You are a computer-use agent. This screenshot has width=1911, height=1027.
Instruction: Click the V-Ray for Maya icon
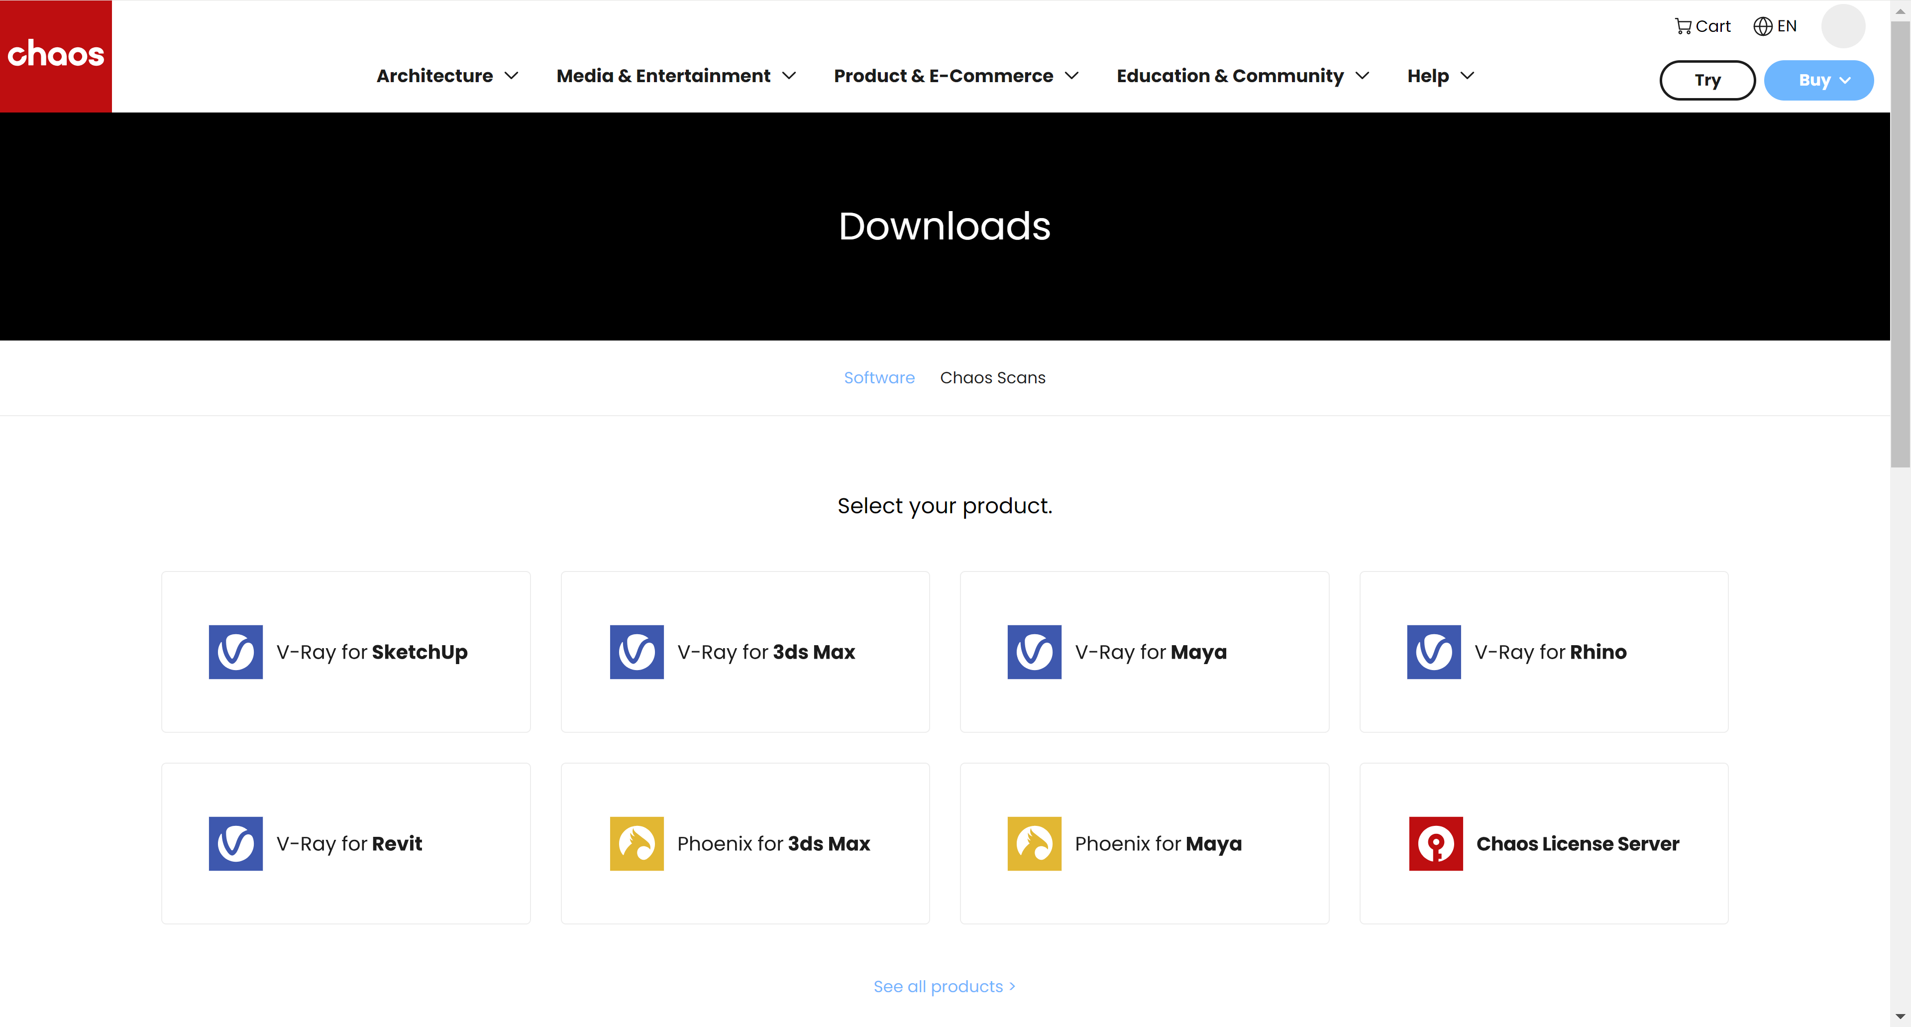click(x=1034, y=652)
